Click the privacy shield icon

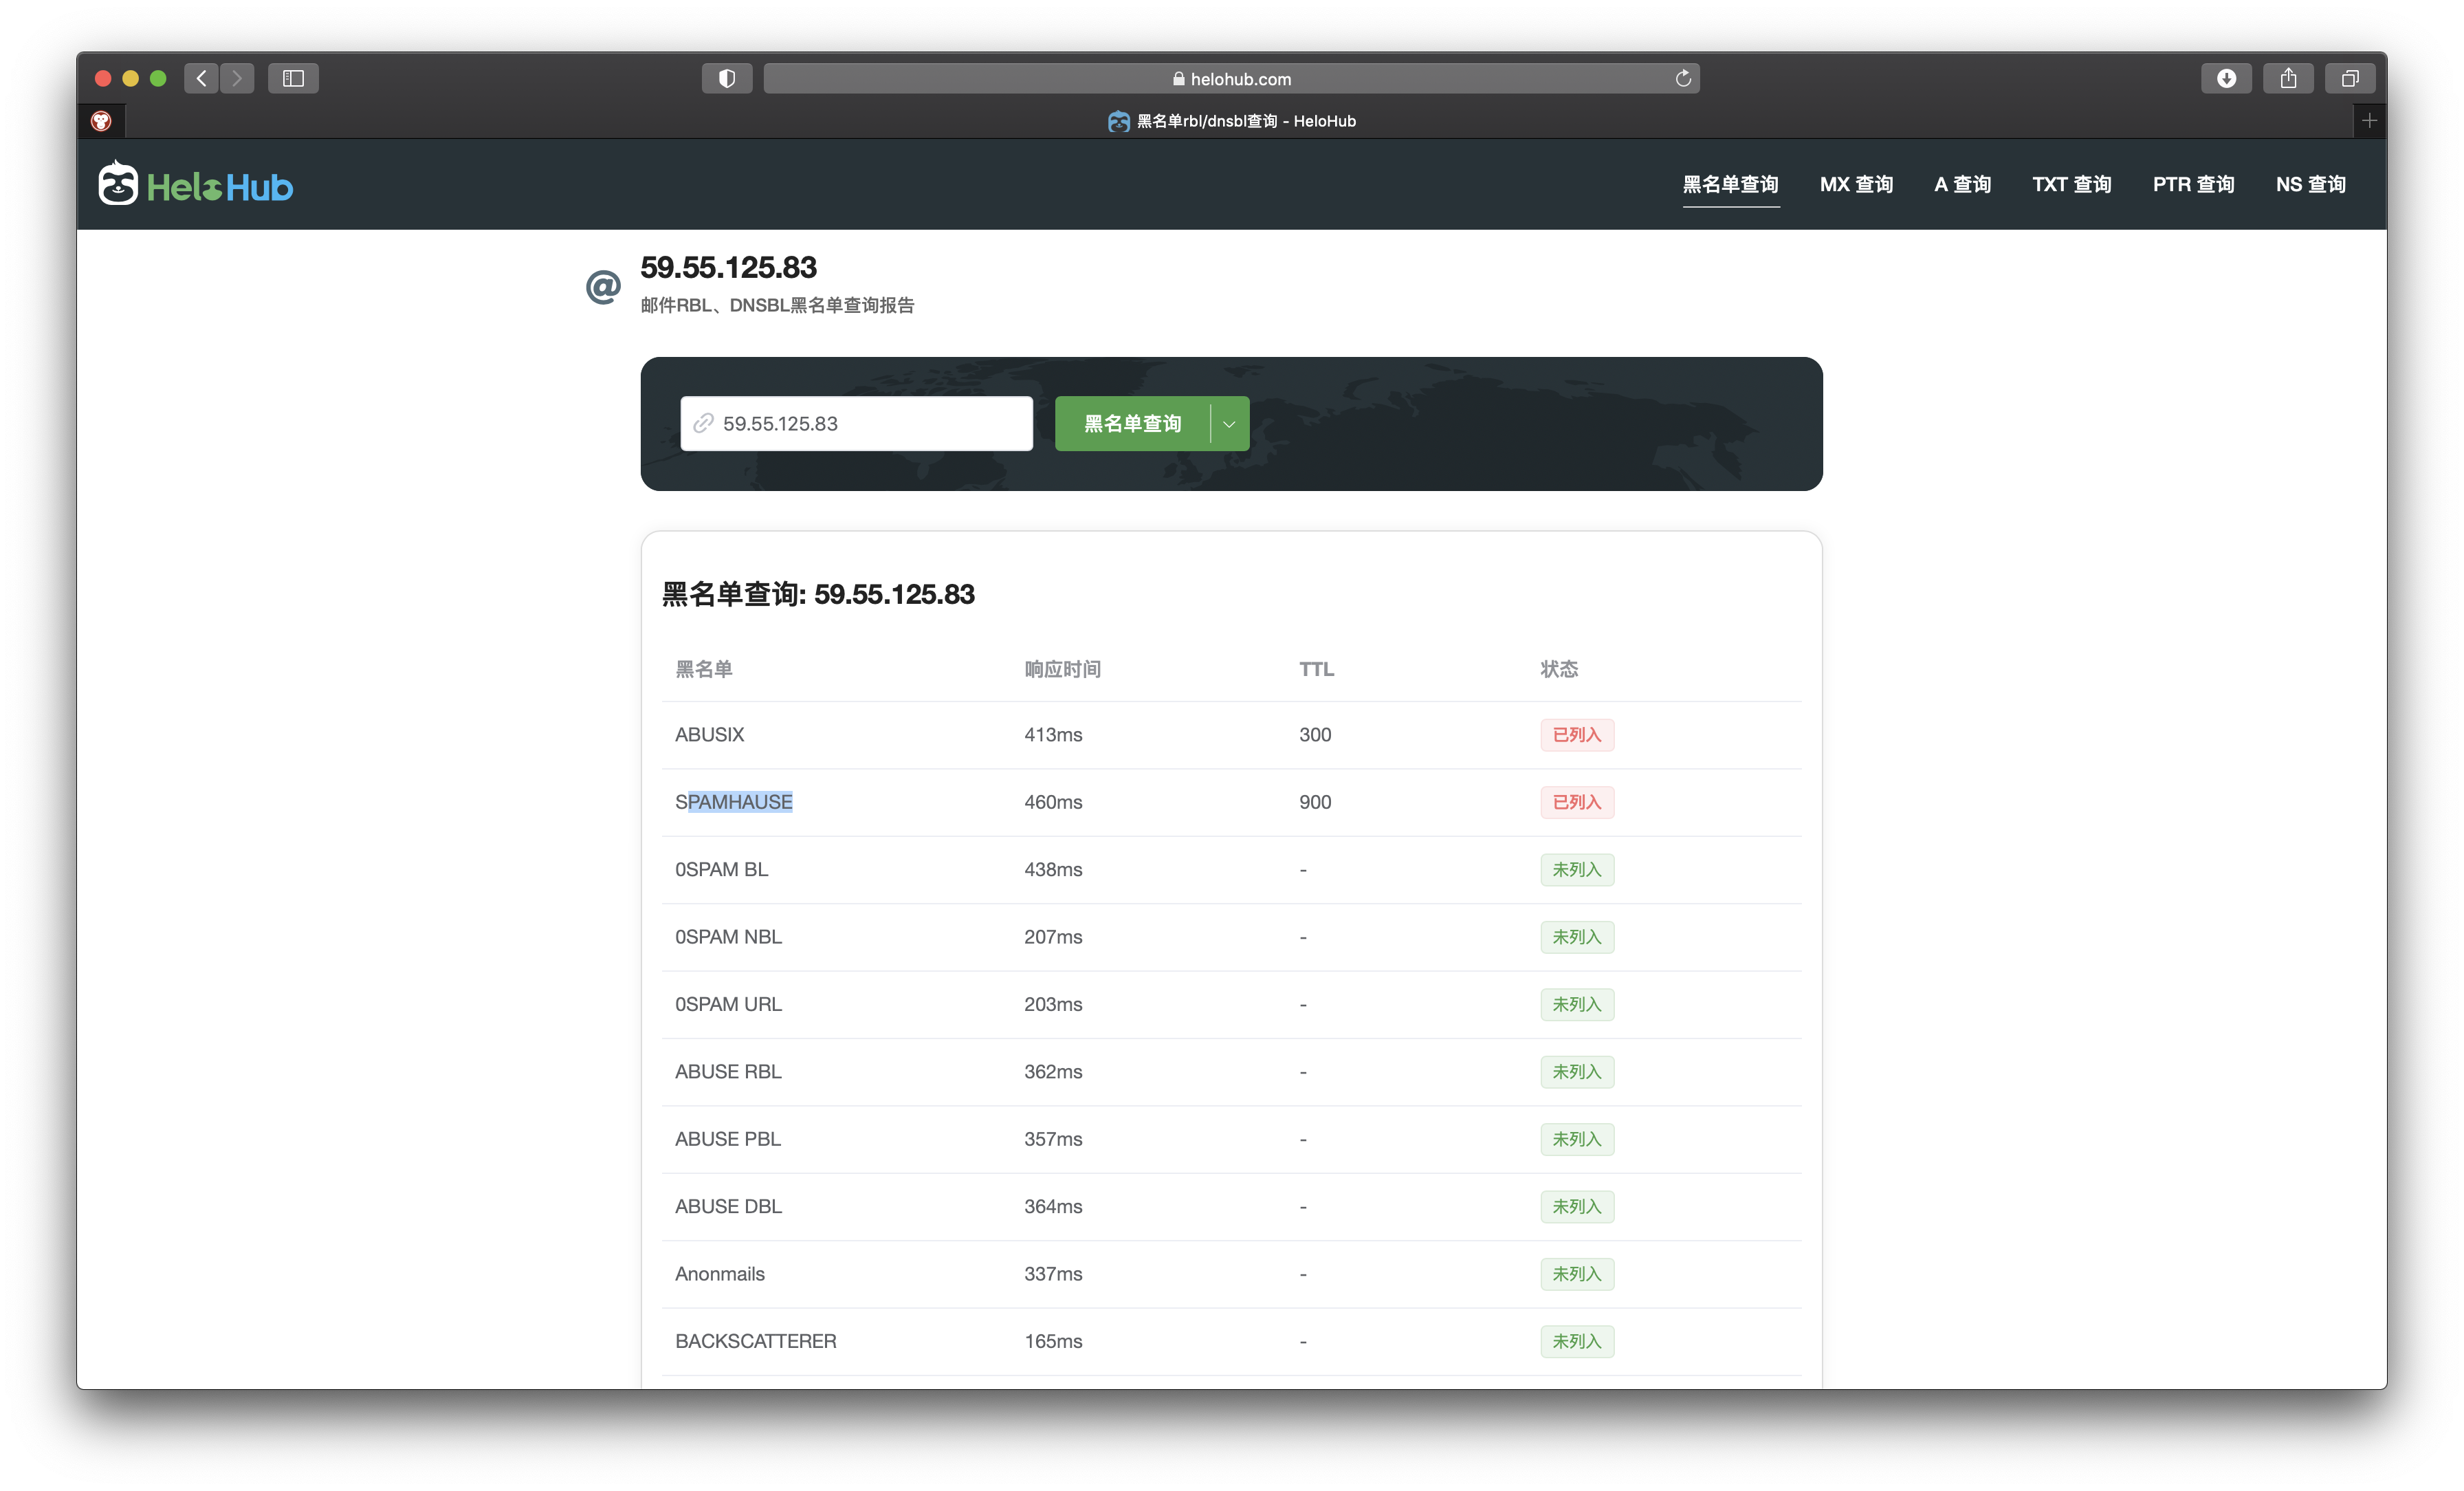(727, 78)
